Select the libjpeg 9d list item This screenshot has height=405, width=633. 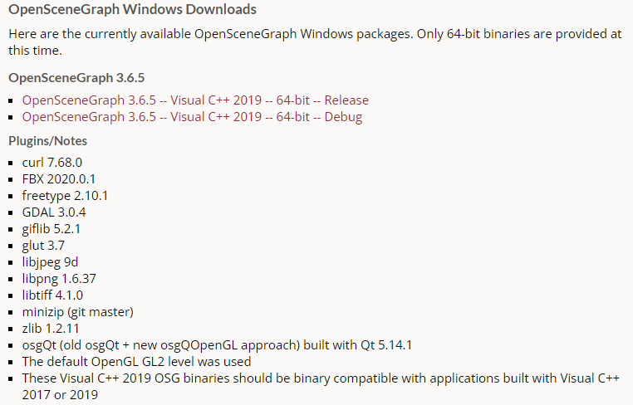pyautogui.click(x=50, y=262)
